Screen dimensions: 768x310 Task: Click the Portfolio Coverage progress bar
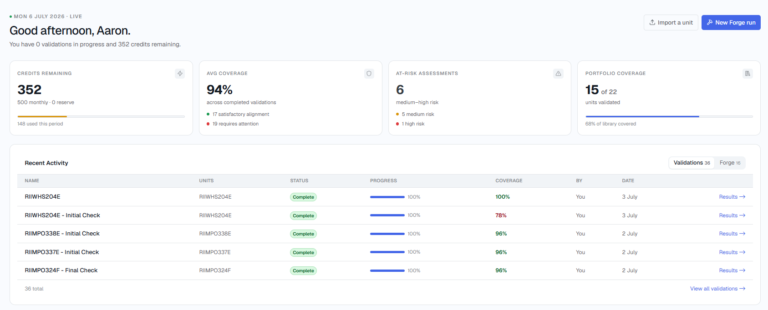pyautogui.click(x=669, y=117)
